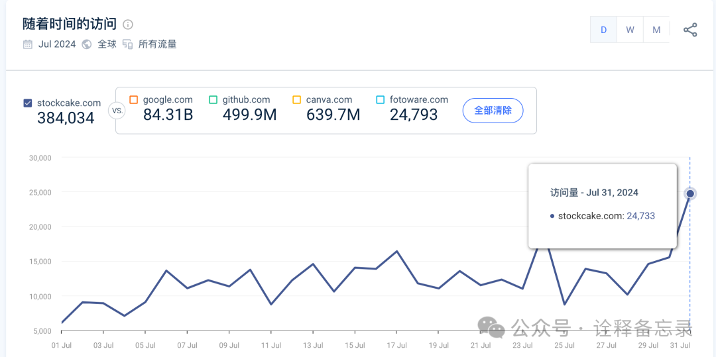Viewport: 716px width, 357px height.
Task: Select the 所有流量 traffic text
Action: click(158, 44)
